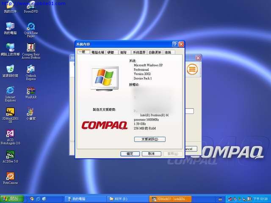Select the 3DMark2001 SE desktop icon
Screen dimensions: 271x203
coord(10,115)
